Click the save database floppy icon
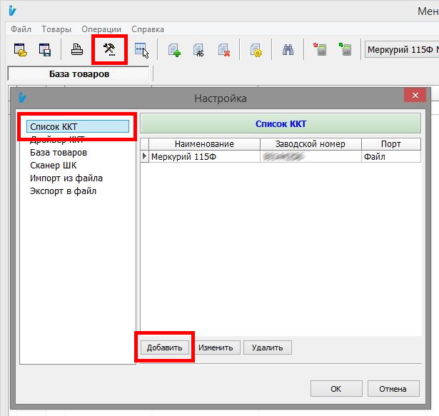The image size is (439, 416). (x=44, y=50)
